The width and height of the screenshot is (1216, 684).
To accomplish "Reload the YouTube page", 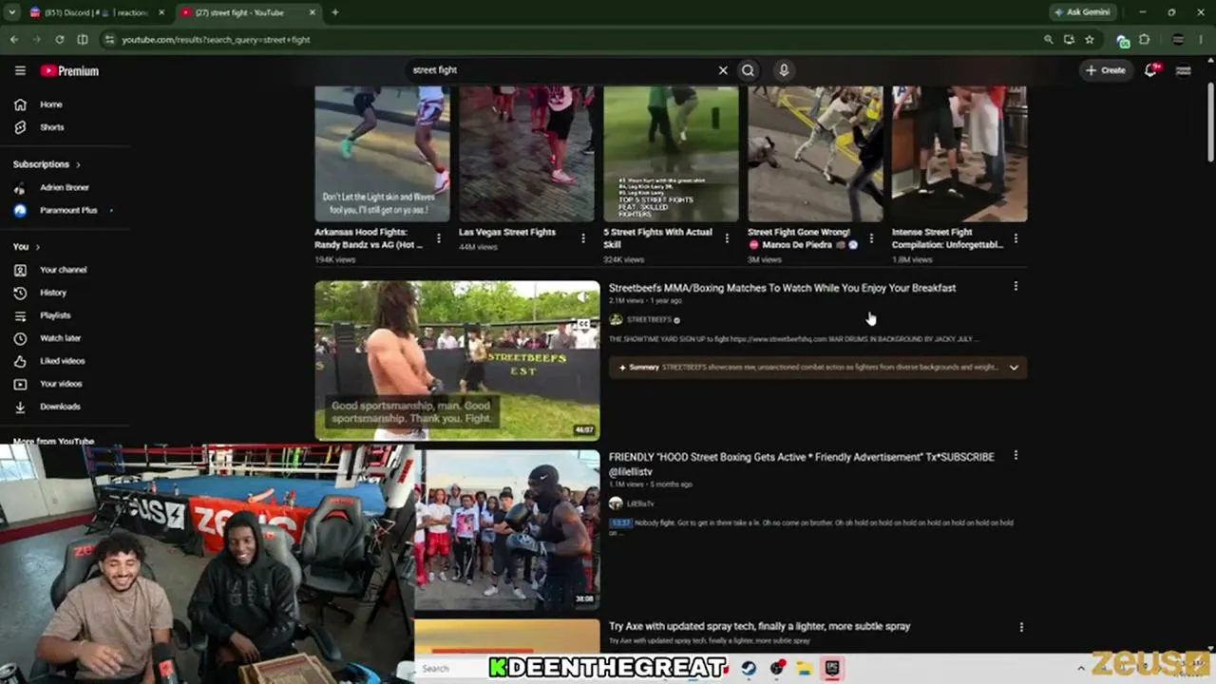I will (x=59, y=40).
